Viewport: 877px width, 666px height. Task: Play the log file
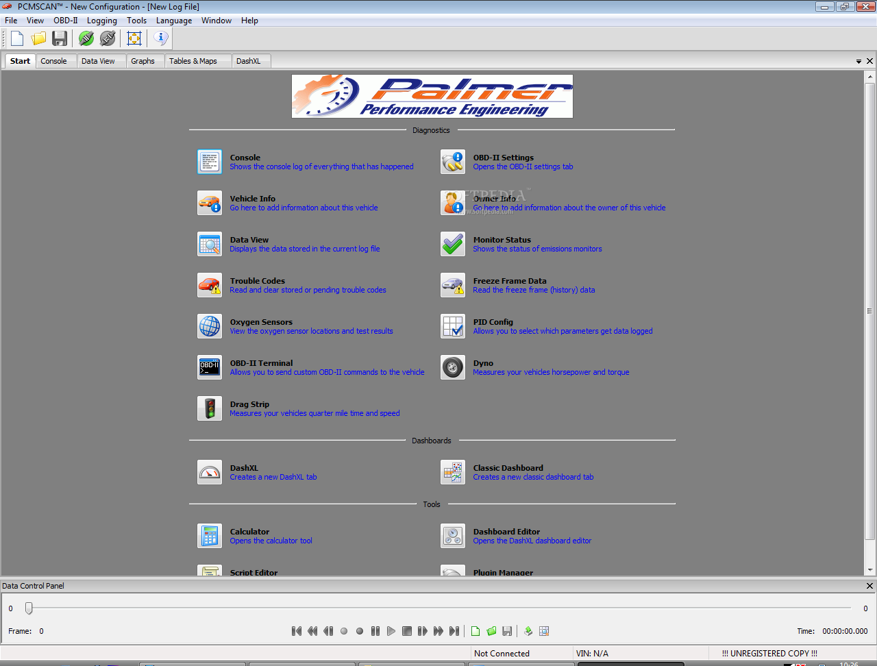pos(391,631)
